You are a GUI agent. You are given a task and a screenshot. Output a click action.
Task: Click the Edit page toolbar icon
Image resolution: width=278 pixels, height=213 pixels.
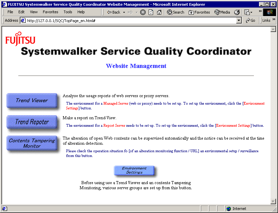click(x=247, y=12)
